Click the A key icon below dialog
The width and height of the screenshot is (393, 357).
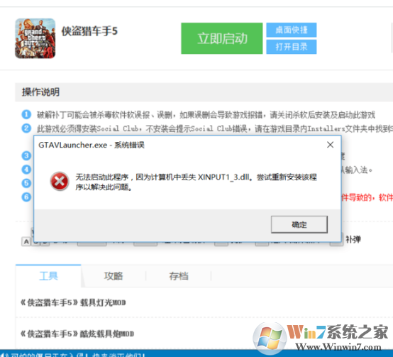(x=26, y=242)
